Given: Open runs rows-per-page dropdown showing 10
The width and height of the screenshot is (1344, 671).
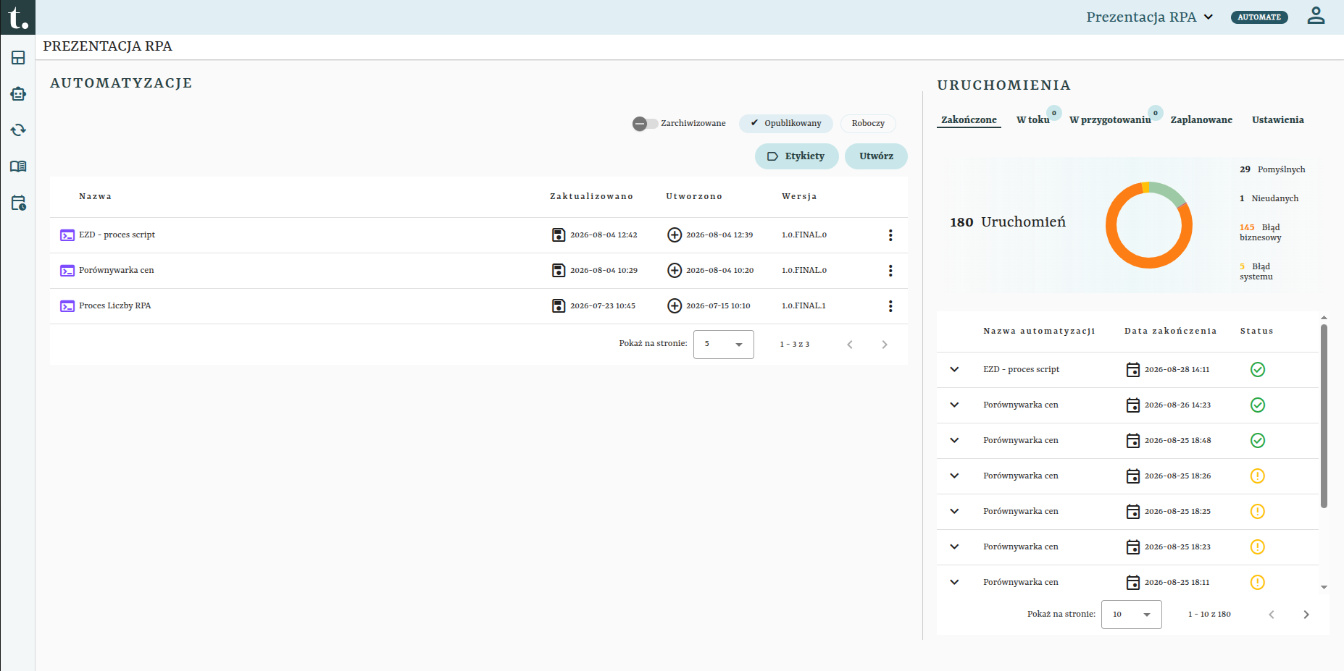Looking at the screenshot, I should [1131, 615].
